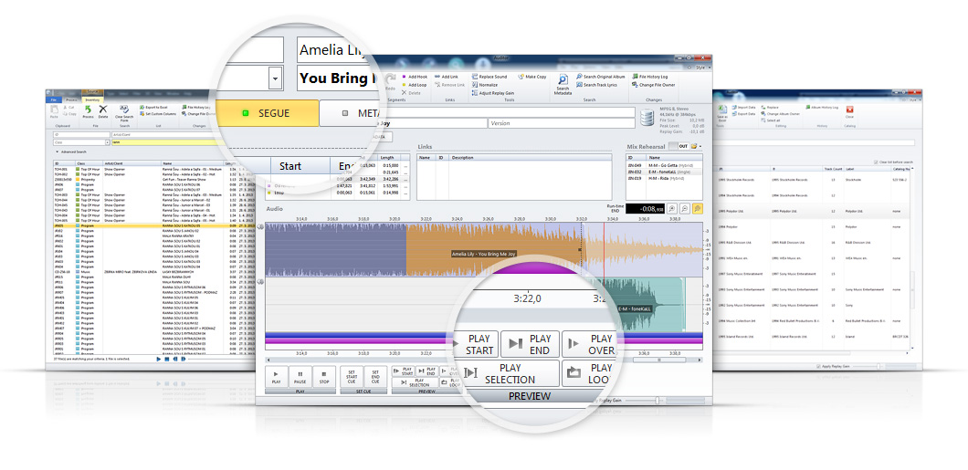Click Replace Sound in the Tools group

[489, 77]
